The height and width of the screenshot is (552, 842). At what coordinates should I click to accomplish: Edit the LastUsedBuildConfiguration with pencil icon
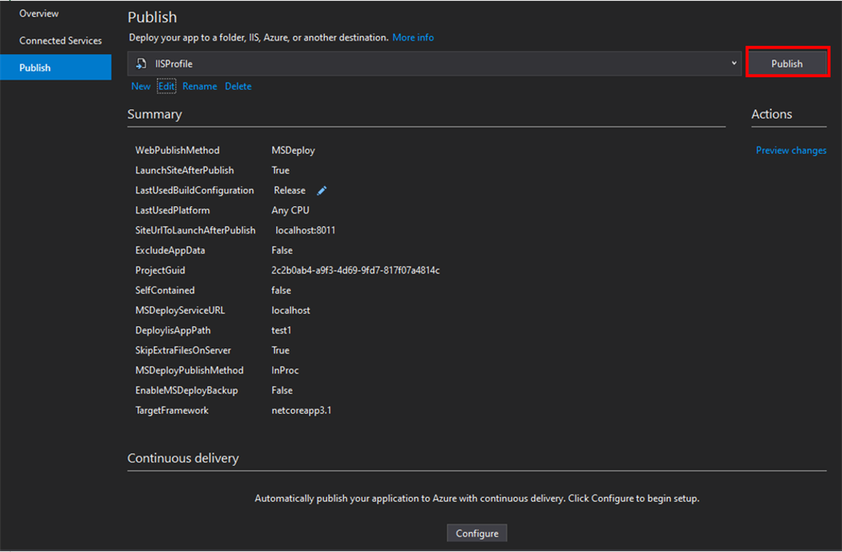point(322,191)
